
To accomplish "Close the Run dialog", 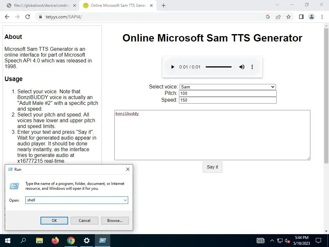I will (128, 169).
